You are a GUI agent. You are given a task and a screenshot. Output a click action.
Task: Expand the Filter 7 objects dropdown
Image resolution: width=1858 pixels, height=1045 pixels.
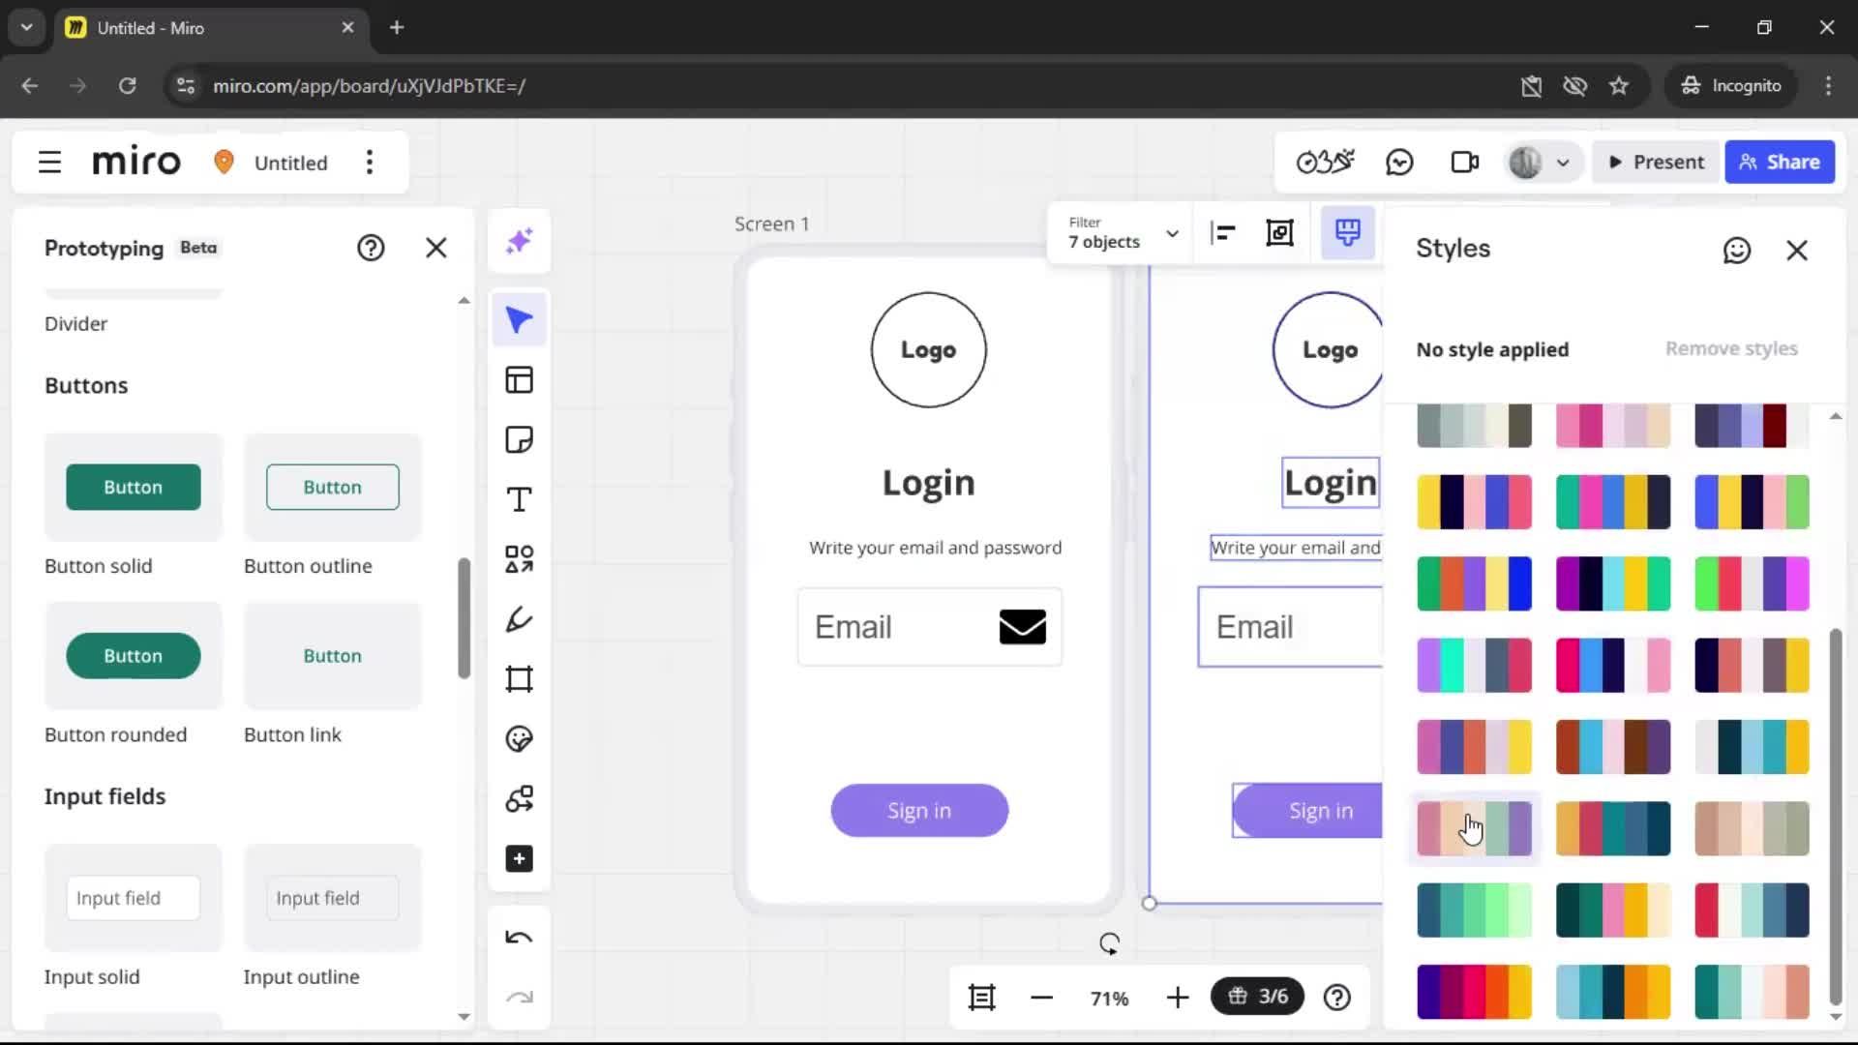click(1123, 233)
